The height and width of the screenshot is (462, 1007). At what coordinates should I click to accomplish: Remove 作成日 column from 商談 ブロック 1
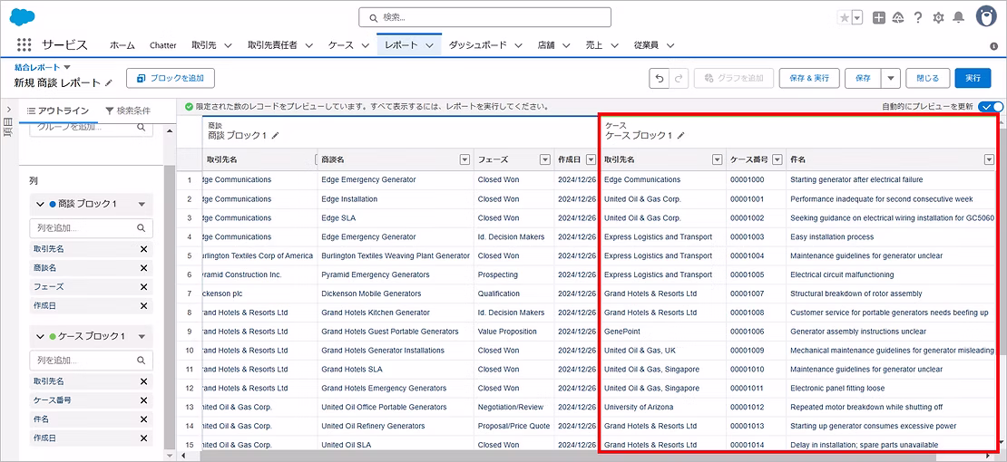coord(144,305)
